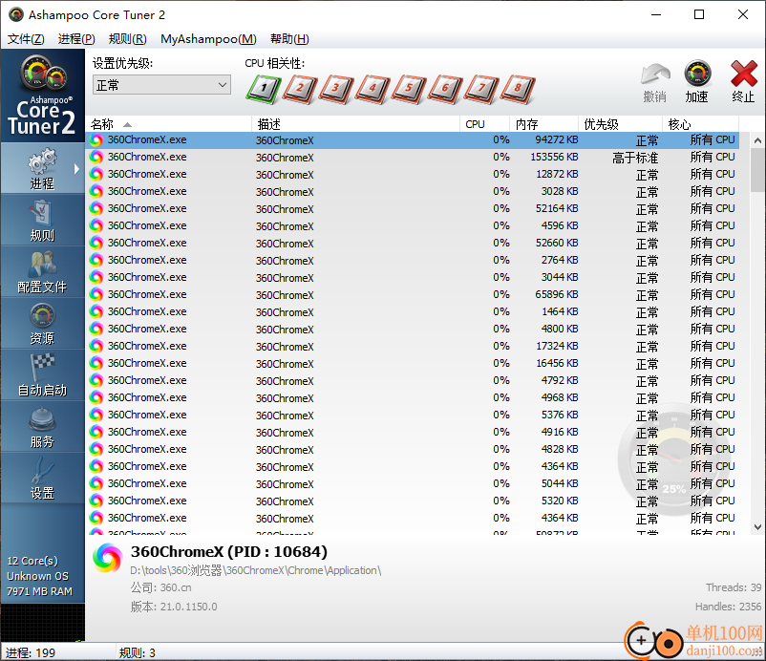766x661 pixels.
Task: Open the 进程(P) menu
Action: tap(76, 39)
